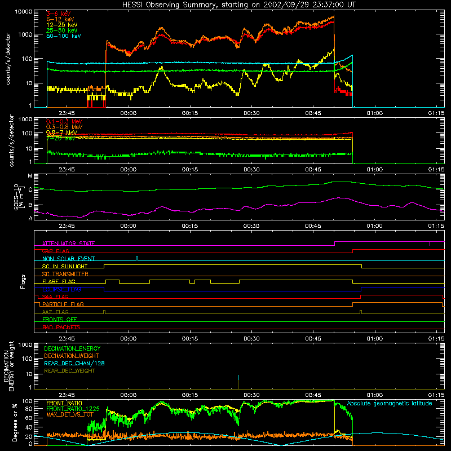Image resolution: width=451 pixels, height=451 pixels.
Task: Select the DECIMATION_ENERGY legend label
Action: tap(72, 348)
